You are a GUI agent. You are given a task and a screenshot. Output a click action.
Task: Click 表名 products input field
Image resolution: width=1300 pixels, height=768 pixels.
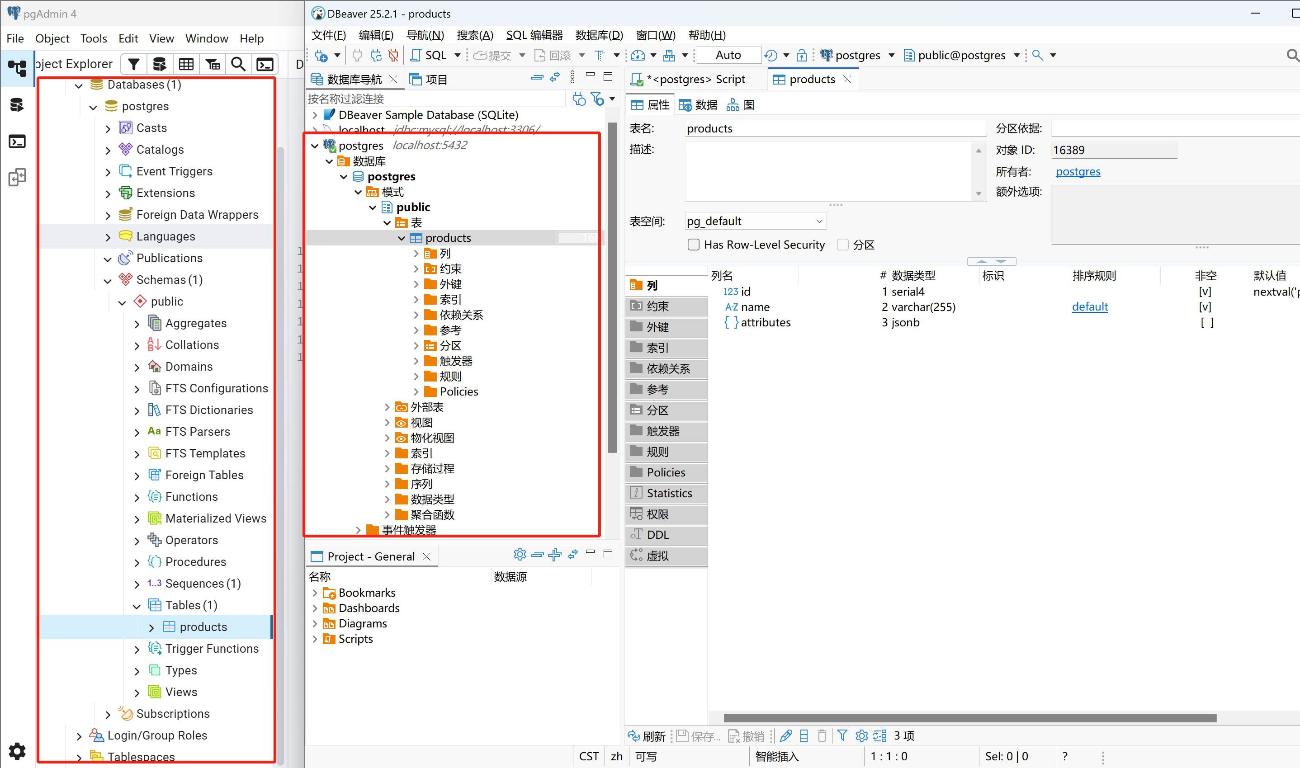835,128
